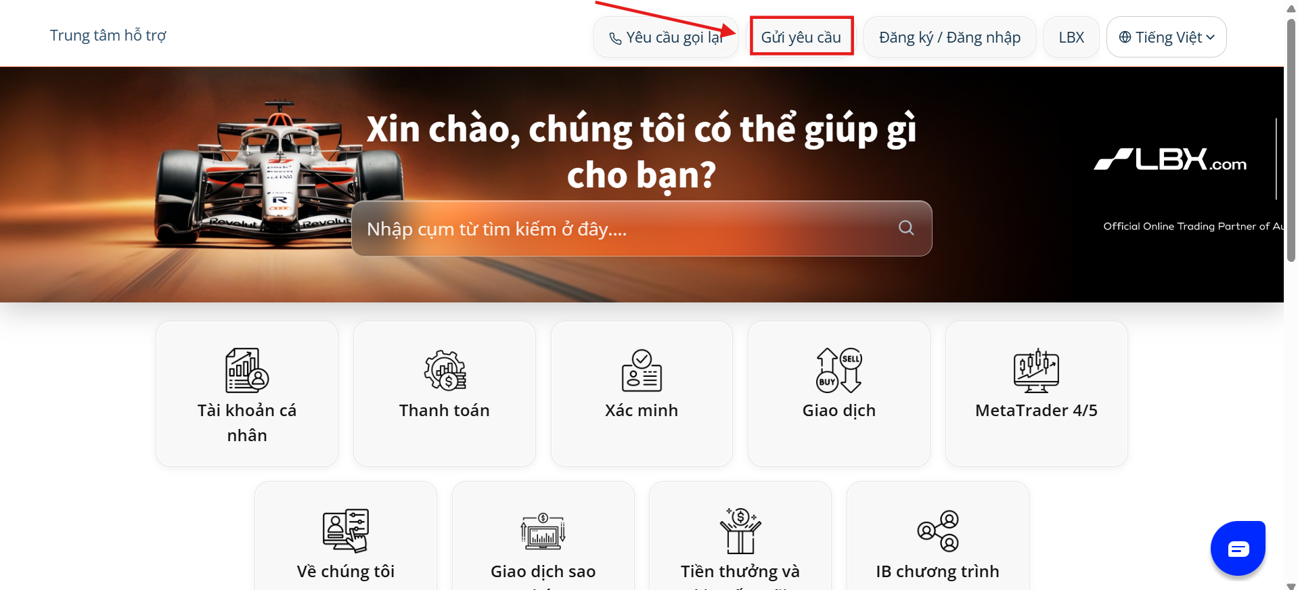Open MetaTrader 4/5 chart monitor icon

pos(1036,370)
